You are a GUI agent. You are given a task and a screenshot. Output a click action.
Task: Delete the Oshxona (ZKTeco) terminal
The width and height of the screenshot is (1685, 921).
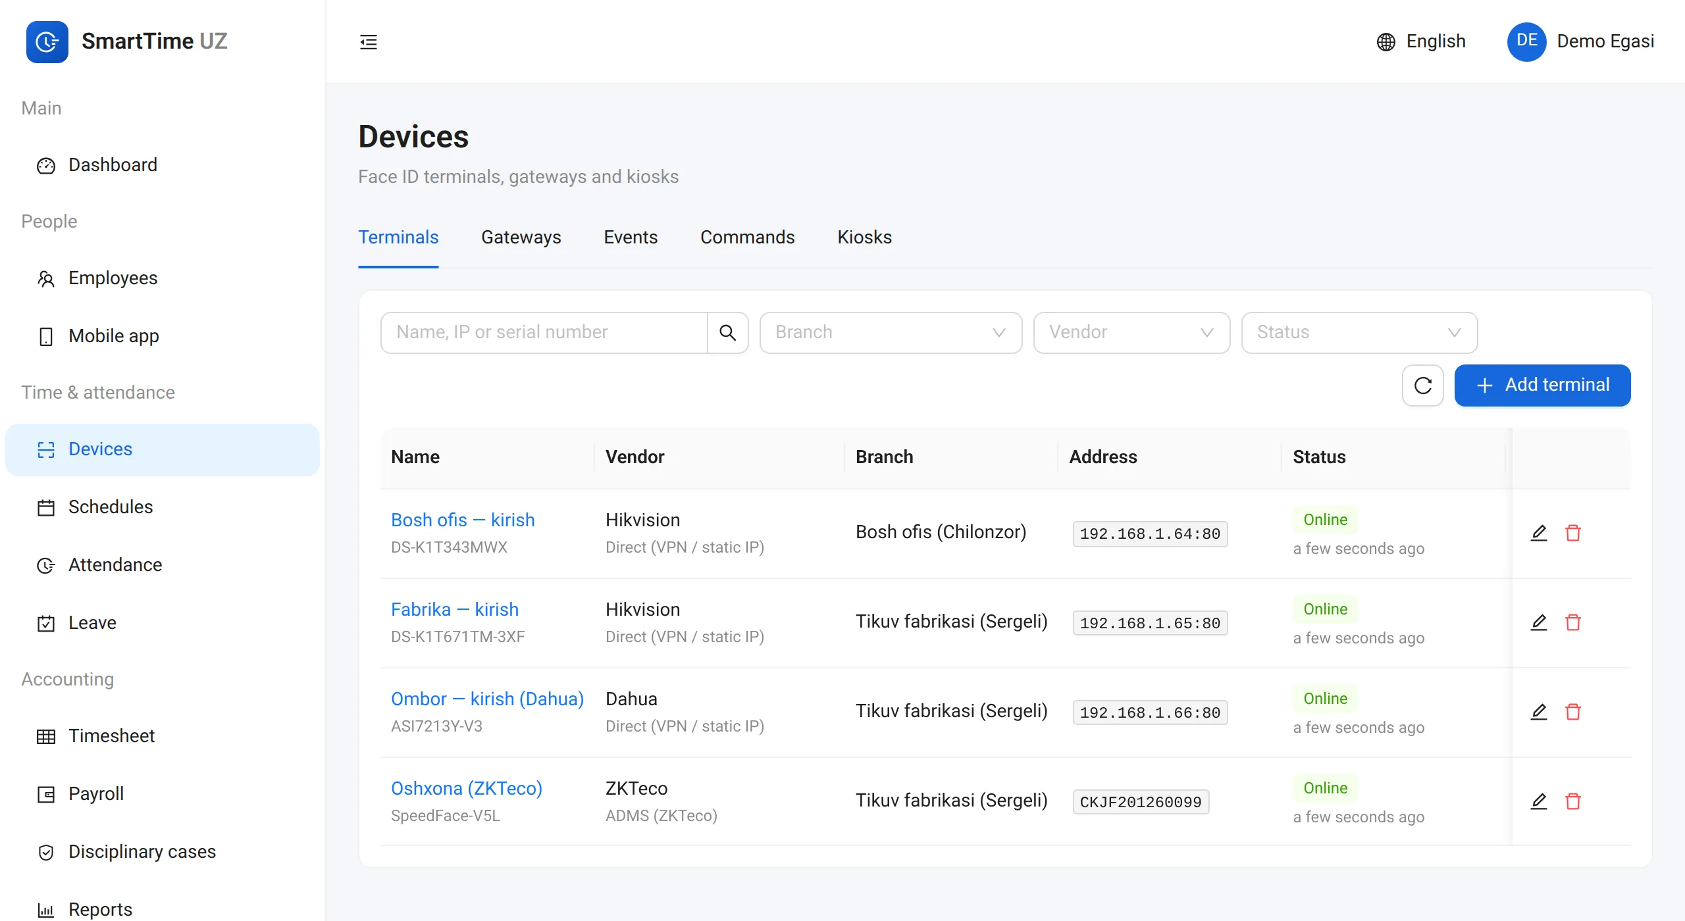[x=1573, y=801]
